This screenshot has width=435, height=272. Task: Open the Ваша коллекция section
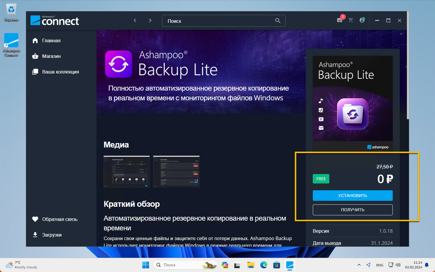pos(60,72)
